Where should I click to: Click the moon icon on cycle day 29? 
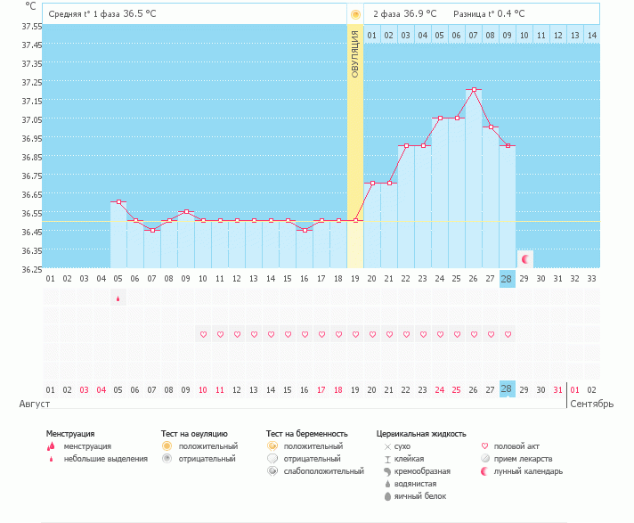pyautogui.click(x=525, y=258)
